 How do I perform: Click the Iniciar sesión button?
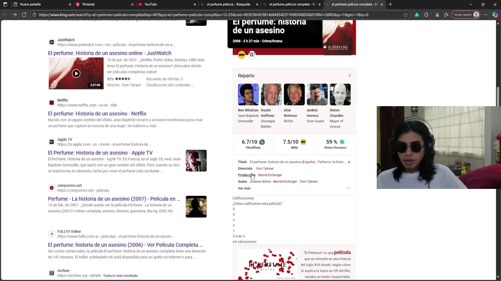[466, 15]
